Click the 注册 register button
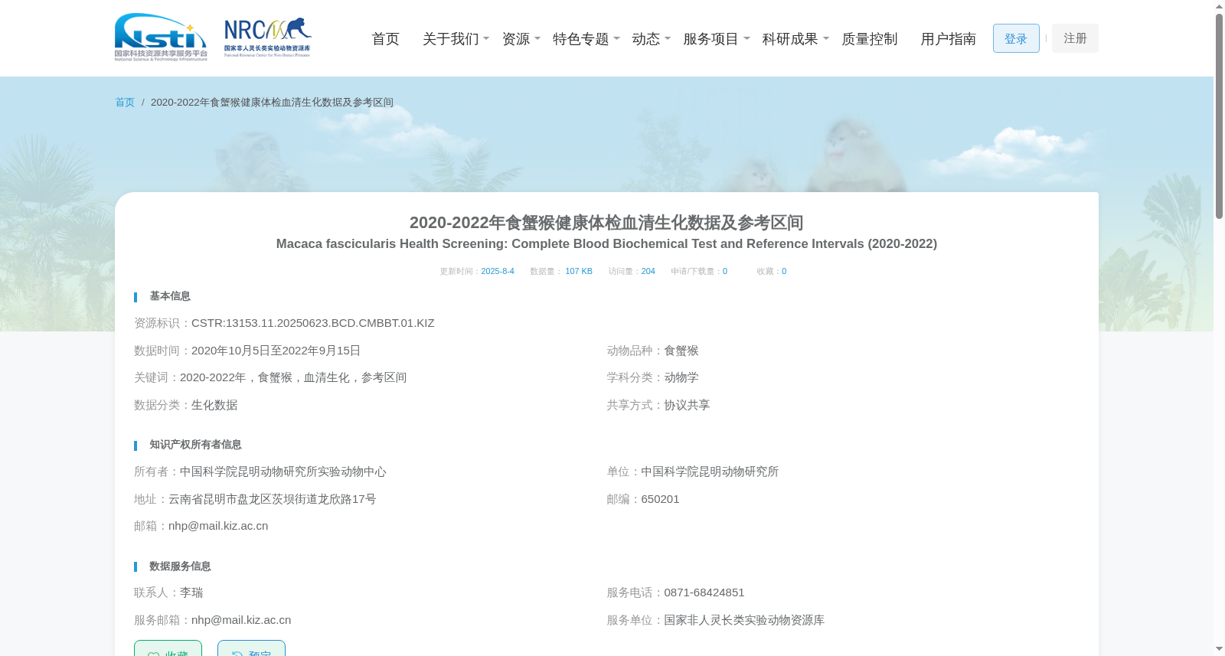Image resolution: width=1225 pixels, height=656 pixels. click(x=1075, y=38)
